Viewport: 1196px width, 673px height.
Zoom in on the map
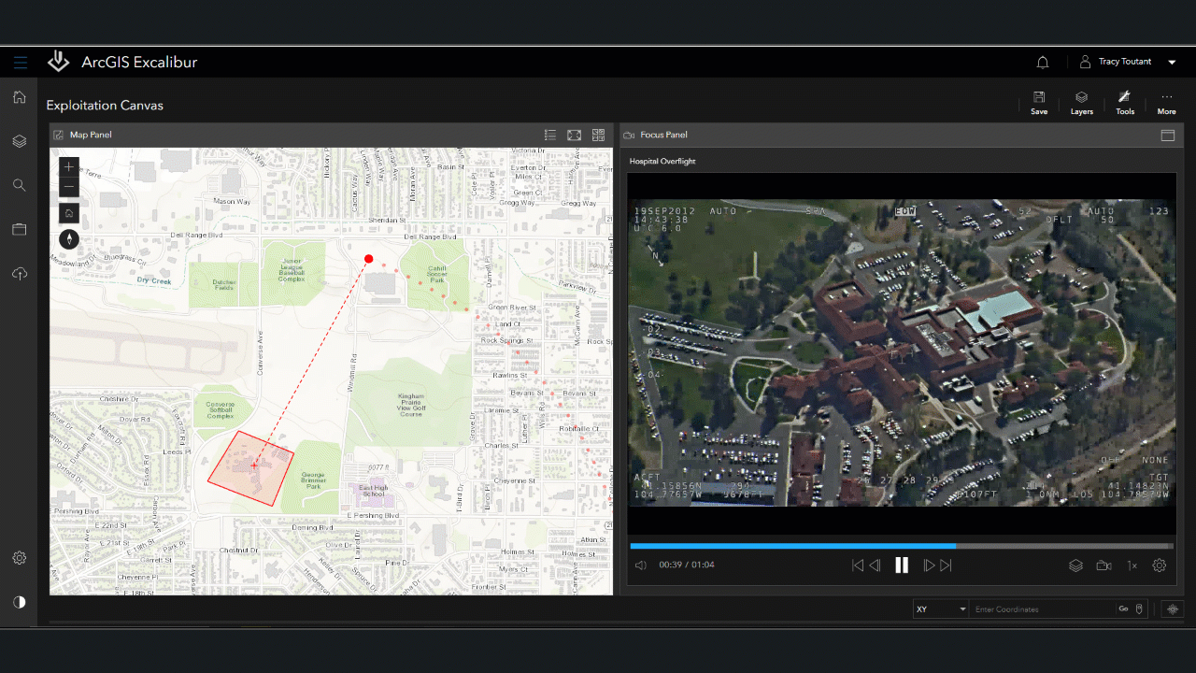[69, 167]
